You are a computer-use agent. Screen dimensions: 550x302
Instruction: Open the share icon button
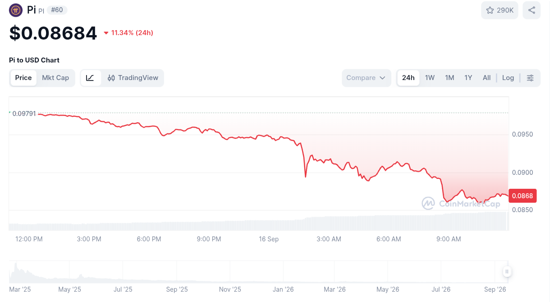[532, 10]
